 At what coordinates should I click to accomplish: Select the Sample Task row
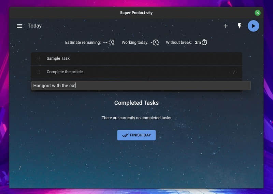[x=136, y=58]
